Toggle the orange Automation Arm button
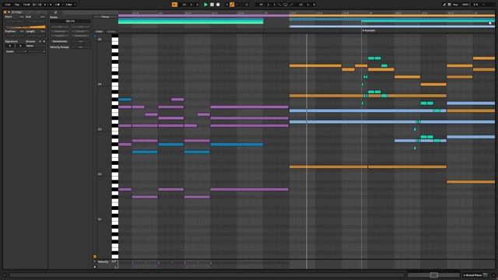The width and height of the screenshot is (498, 280). (x=232, y=5)
